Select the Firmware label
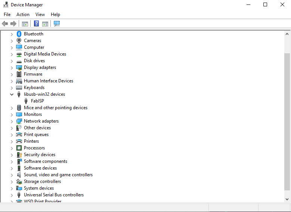 33,74
